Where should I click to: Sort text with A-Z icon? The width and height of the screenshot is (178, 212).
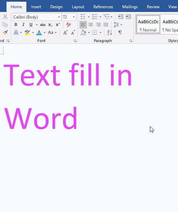point(110,32)
